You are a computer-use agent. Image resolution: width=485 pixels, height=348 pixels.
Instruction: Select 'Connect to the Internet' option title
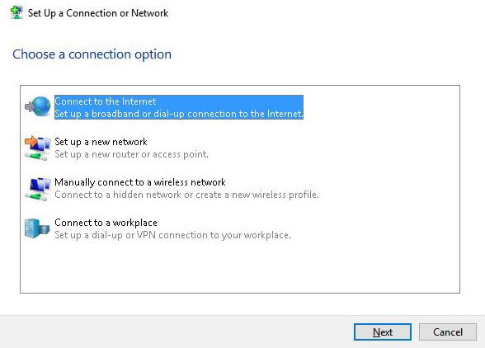(106, 101)
